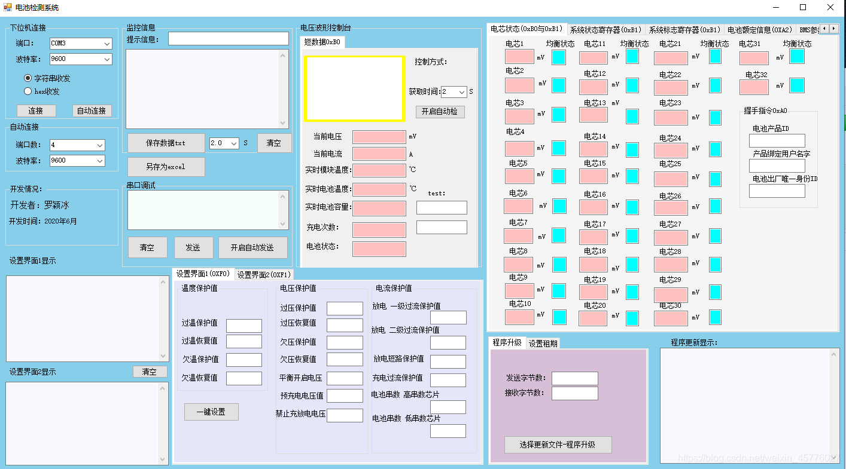
Task: Click the 当前电压 field
Action: pyautogui.click(x=379, y=137)
